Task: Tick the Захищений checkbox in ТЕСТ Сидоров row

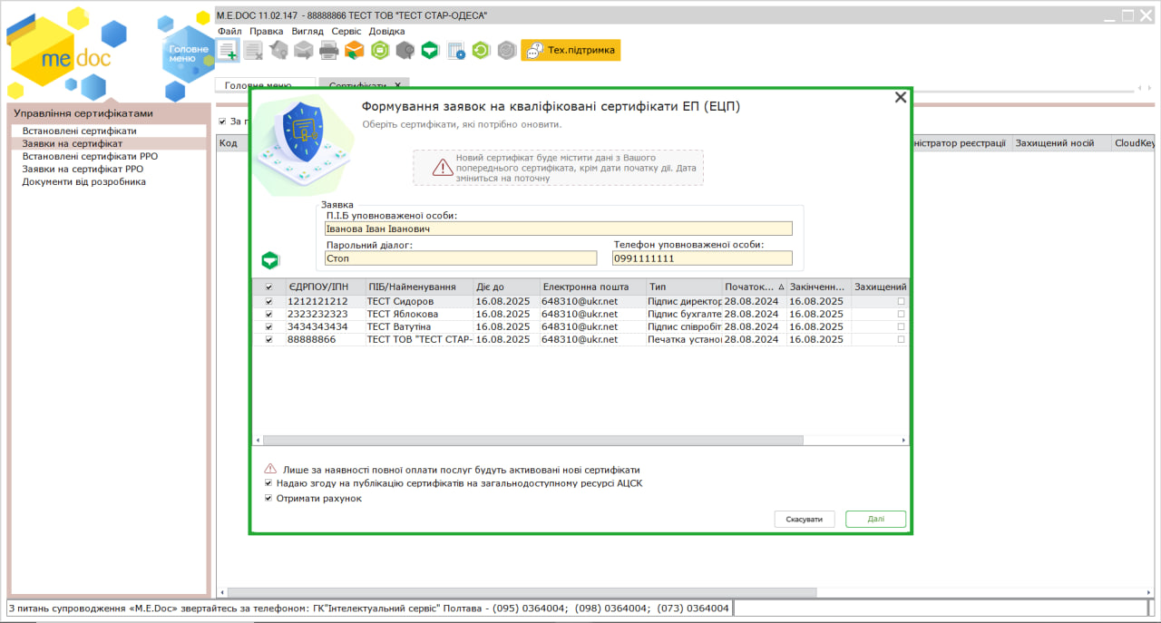Action: point(901,301)
